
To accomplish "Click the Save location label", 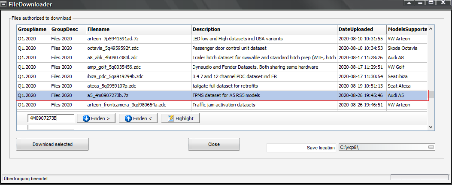I will pos(321,148).
